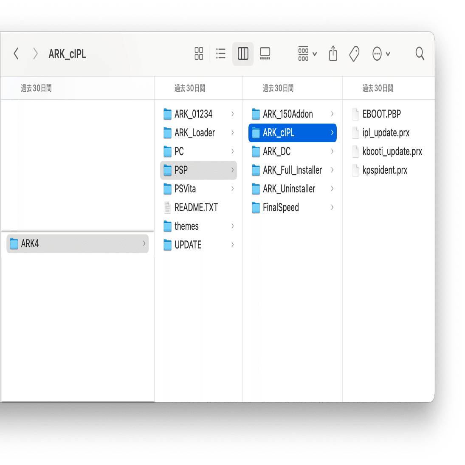This screenshot has height=465, width=465.
Task: Open the ARK_150Addon folder
Action: pyautogui.click(x=293, y=114)
